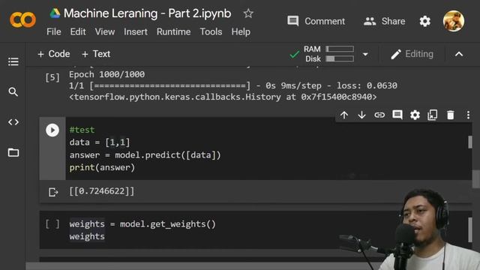Click the Disk usage bar
The height and width of the screenshot is (270, 480).
coord(340,58)
